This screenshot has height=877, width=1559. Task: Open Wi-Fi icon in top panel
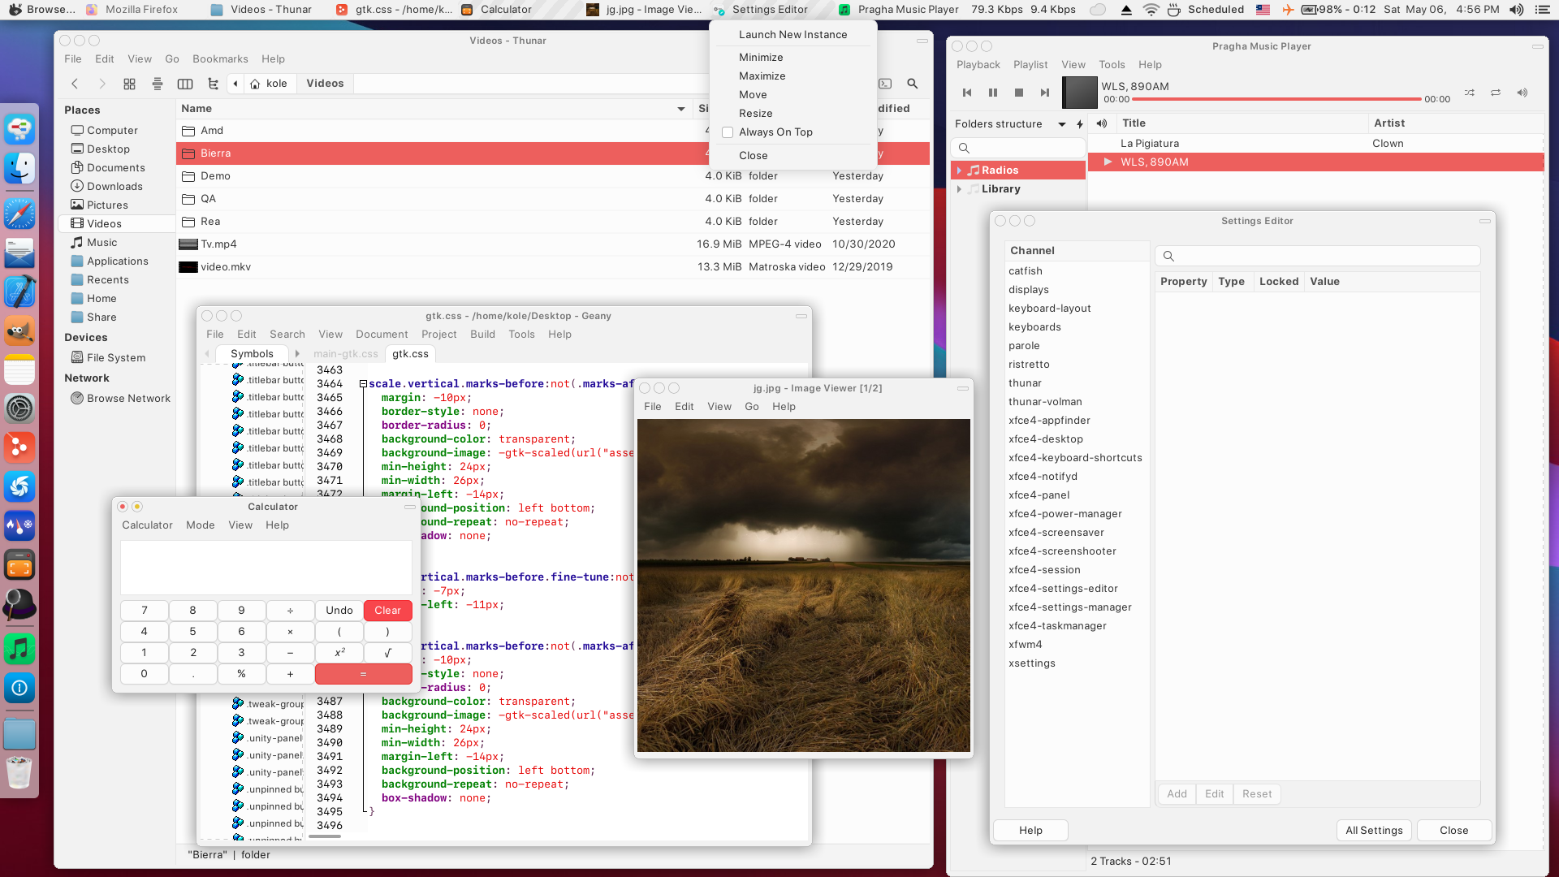(1151, 10)
